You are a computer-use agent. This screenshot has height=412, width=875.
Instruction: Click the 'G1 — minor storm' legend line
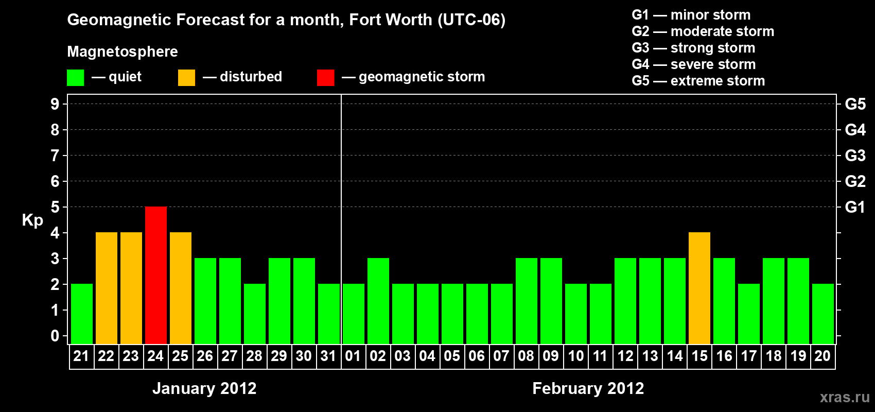click(x=691, y=15)
